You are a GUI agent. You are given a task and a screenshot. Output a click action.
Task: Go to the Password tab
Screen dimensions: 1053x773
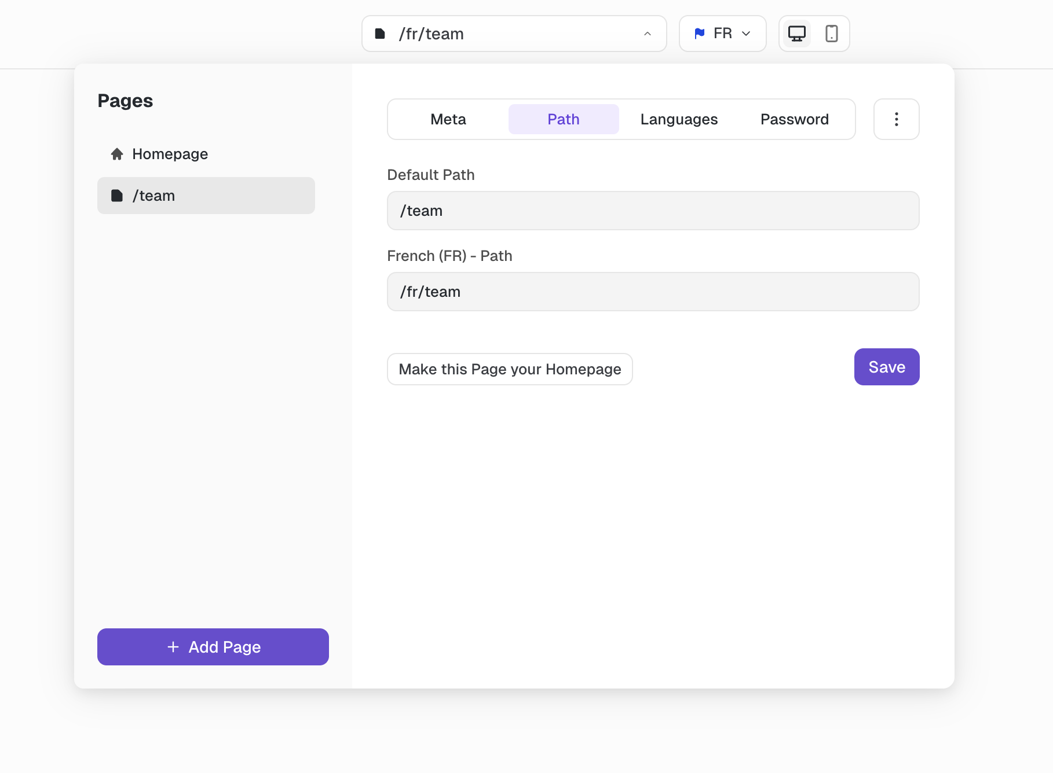click(x=794, y=119)
